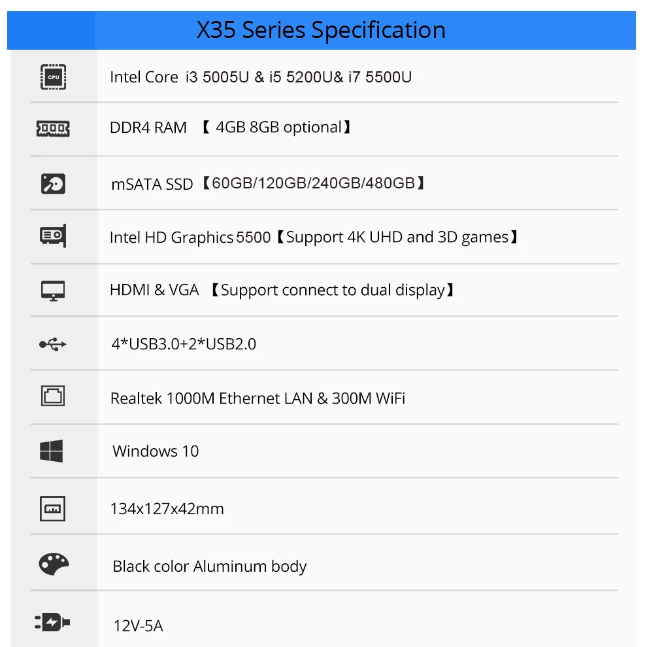Select the 4*USB3.0+2*USB2.0 text
Screen dimensions: 647x647
tap(184, 343)
